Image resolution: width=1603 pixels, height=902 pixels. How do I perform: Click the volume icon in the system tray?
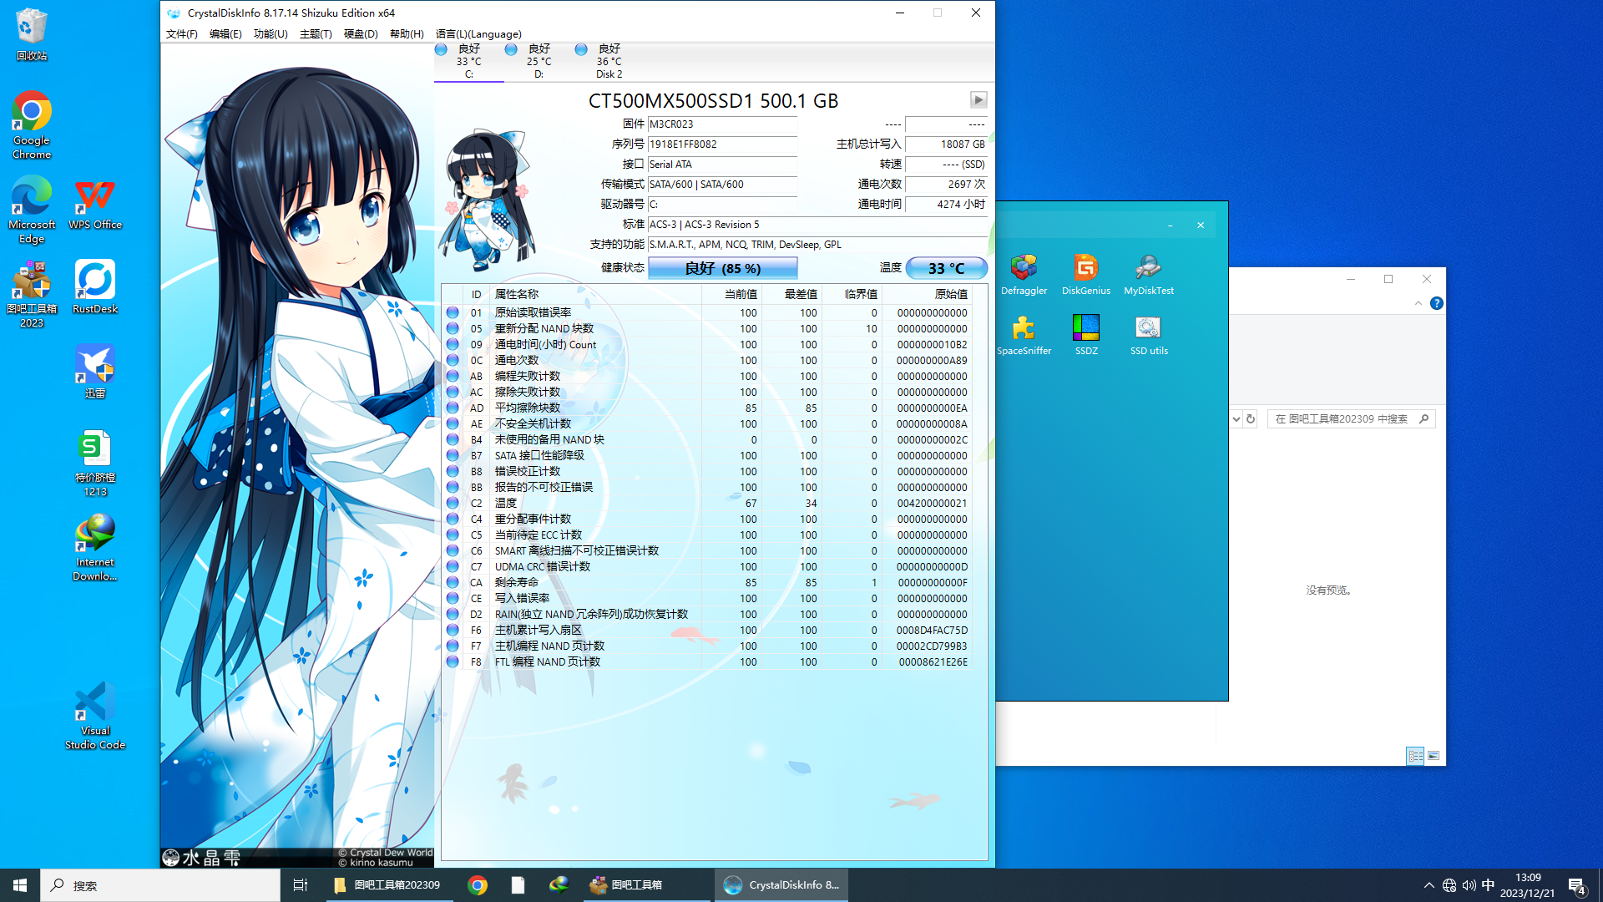pos(1469,885)
